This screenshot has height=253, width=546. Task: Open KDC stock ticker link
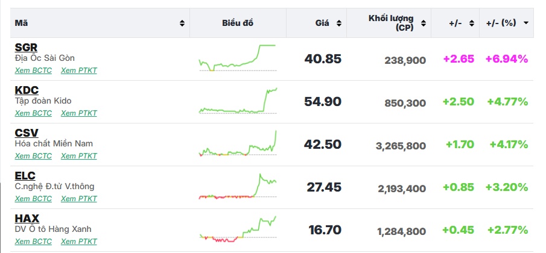[27, 90]
